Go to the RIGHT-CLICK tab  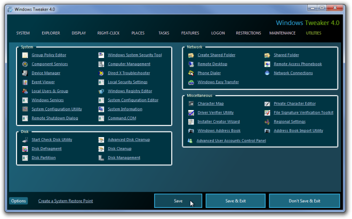pyautogui.click(x=108, y=33)
